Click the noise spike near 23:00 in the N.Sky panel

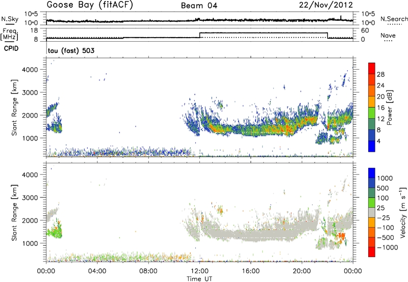click(x=341, y=17)
